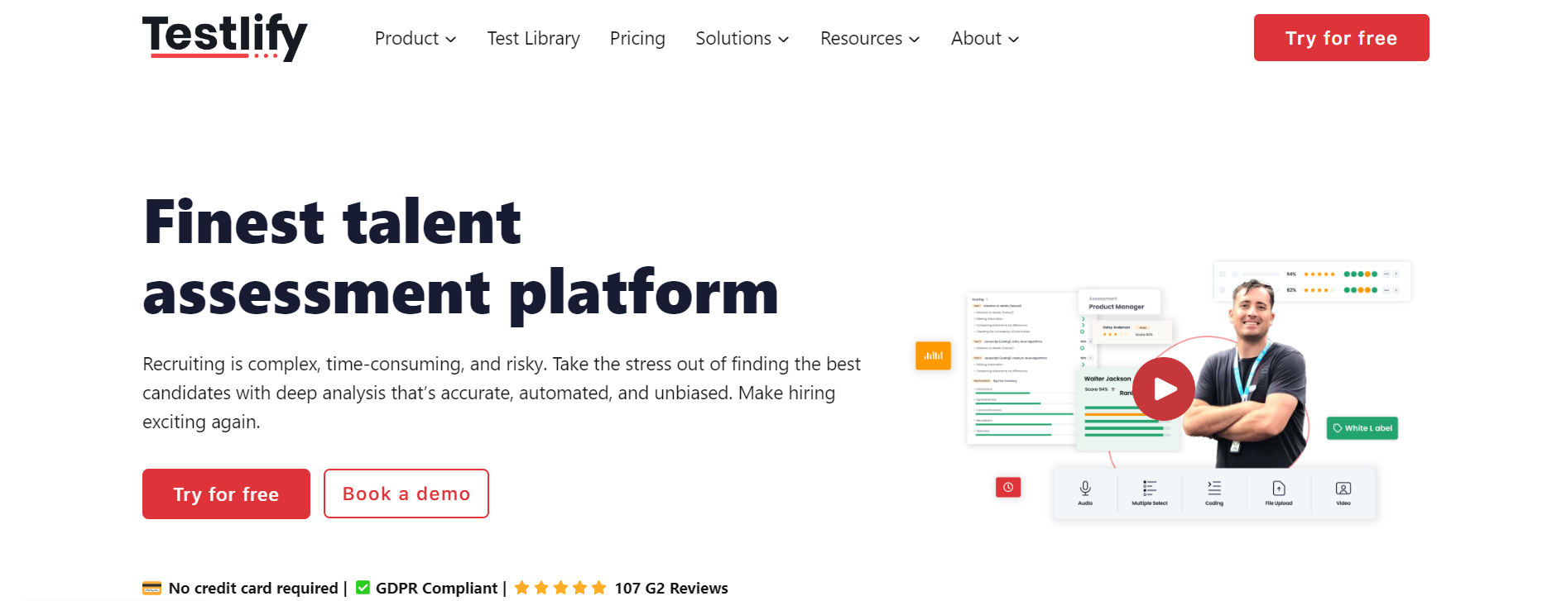The height and width of the screenshot is (601, 1552).
Task: Click the File Upload icon
Action: pyautogui.click(x=1279, y=489)
